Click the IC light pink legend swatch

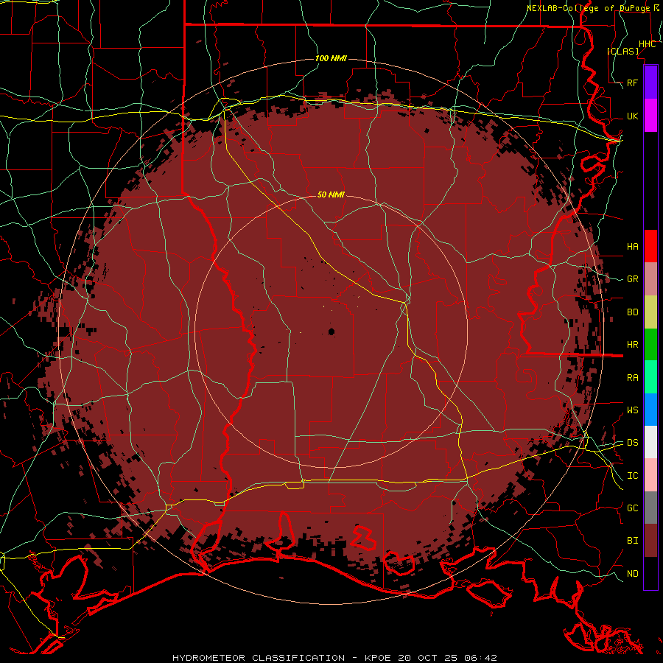tap(650, 475)
